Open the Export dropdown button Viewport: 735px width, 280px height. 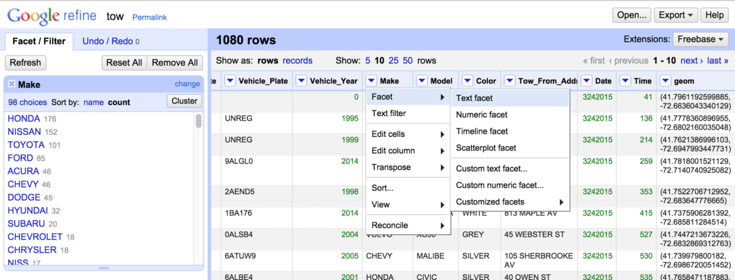point(675,15)
